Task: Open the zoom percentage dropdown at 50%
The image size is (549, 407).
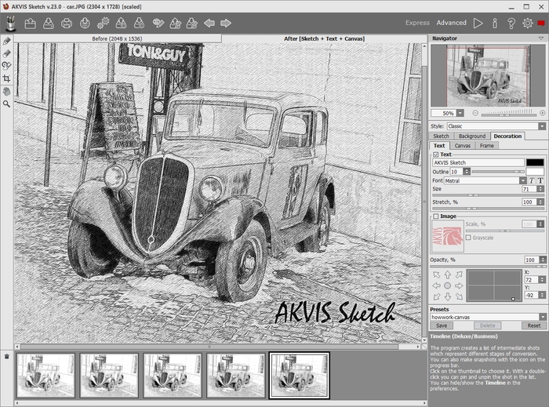Action: [460, 113]
